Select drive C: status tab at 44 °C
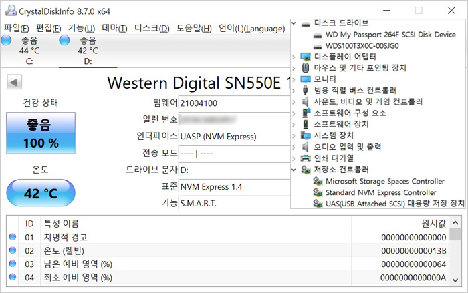Image resolution: width=468 pixels, height=293 pixels. 29,50
